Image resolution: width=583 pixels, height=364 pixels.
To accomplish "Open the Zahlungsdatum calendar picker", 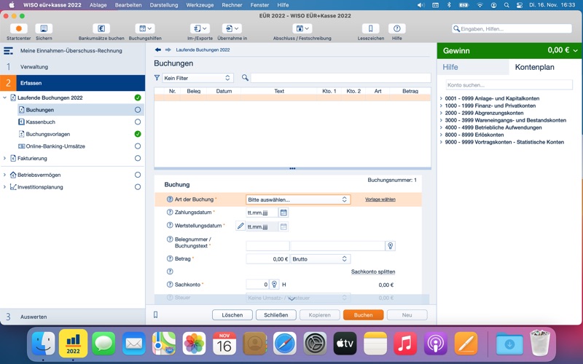I will click(283, 213).
